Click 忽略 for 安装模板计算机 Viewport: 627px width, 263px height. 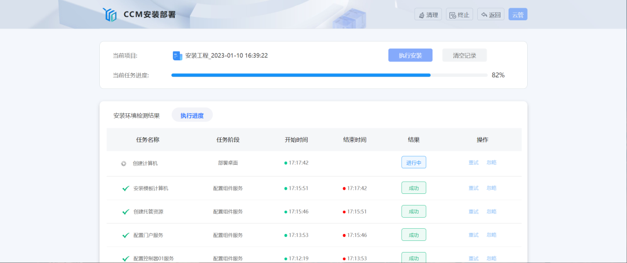pos(492,188)
